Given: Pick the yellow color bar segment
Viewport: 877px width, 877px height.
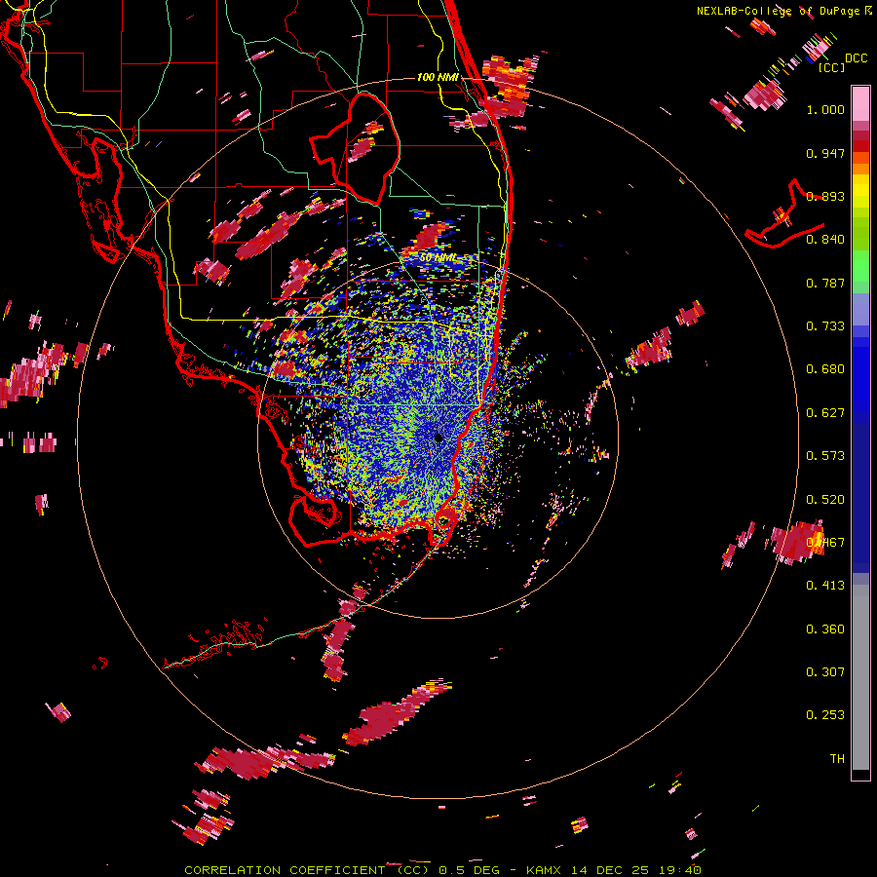Looking at the screenshot, I should click(x=860, y=191).
